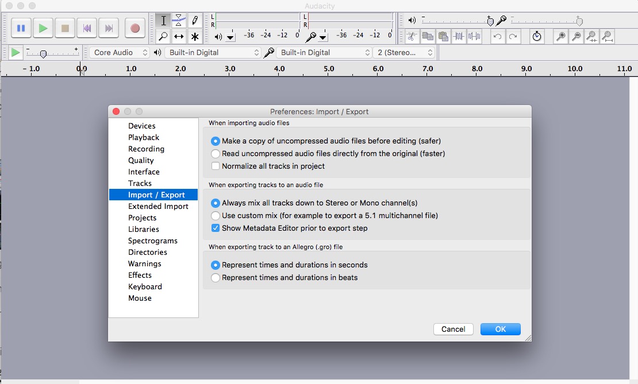Expand the 2 (Stereo) channels dropdown
Screen dimensions: 638x384
(404, 52)
